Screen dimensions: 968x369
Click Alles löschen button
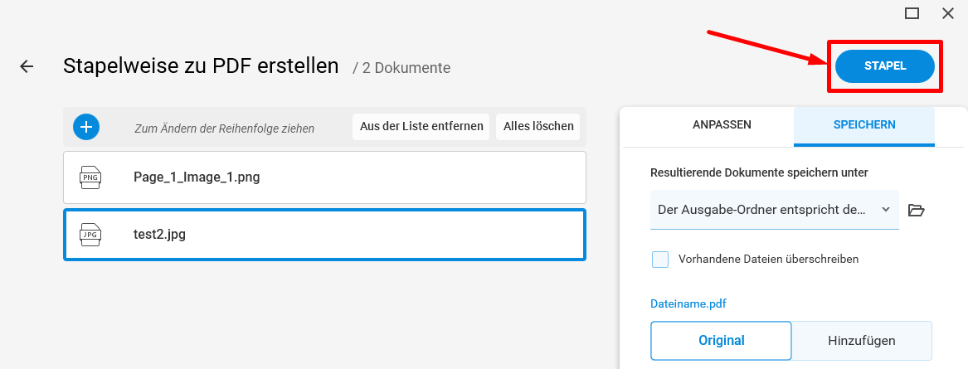click(x=538, y=127)
